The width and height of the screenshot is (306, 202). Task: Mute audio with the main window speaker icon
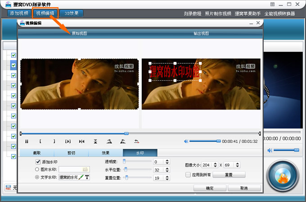(270, 150)
